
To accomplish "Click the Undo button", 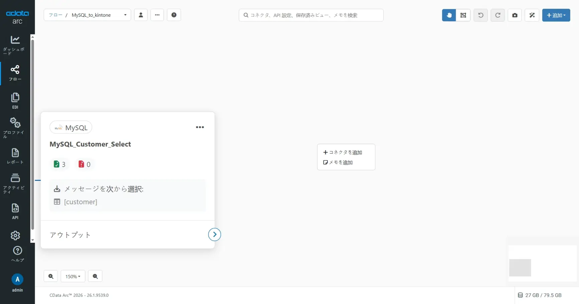I will click(481, 15).
